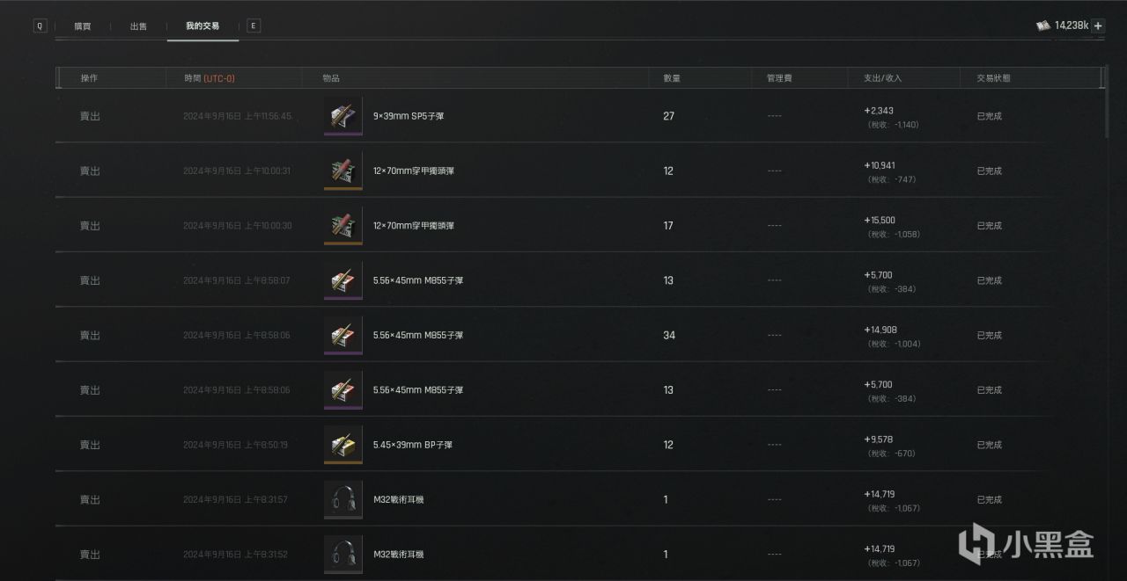Open the 5.56×45mm M855 icon with quantity 34
The width and height of the screenshot is (1127, 581).
[343, 335]
